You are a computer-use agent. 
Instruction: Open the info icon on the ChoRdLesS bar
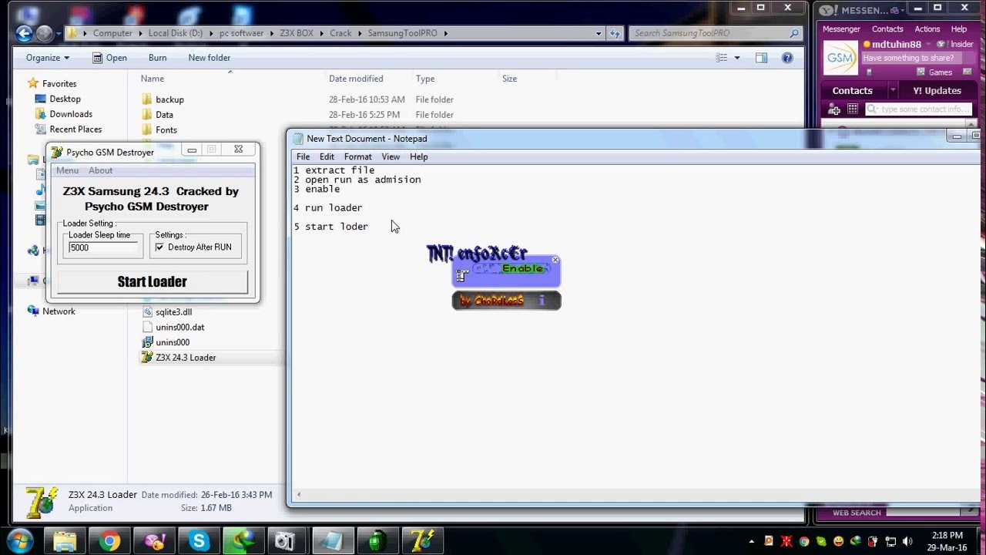[542, 300]
